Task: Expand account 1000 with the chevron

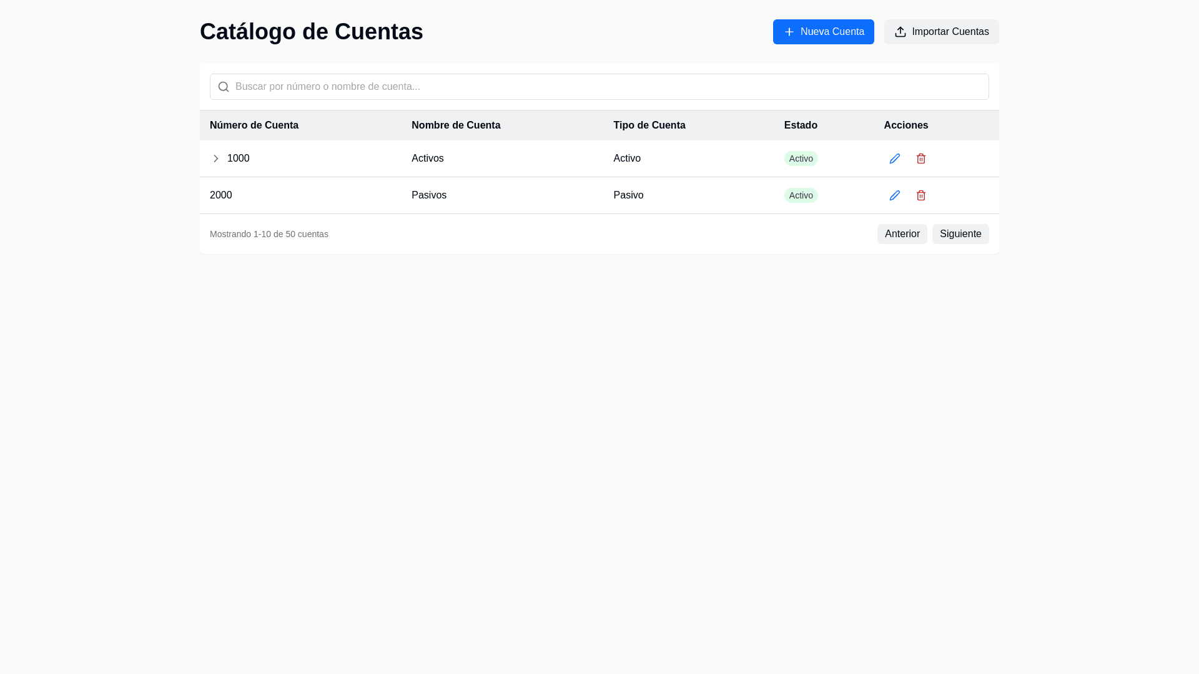Action: [216, 159]
